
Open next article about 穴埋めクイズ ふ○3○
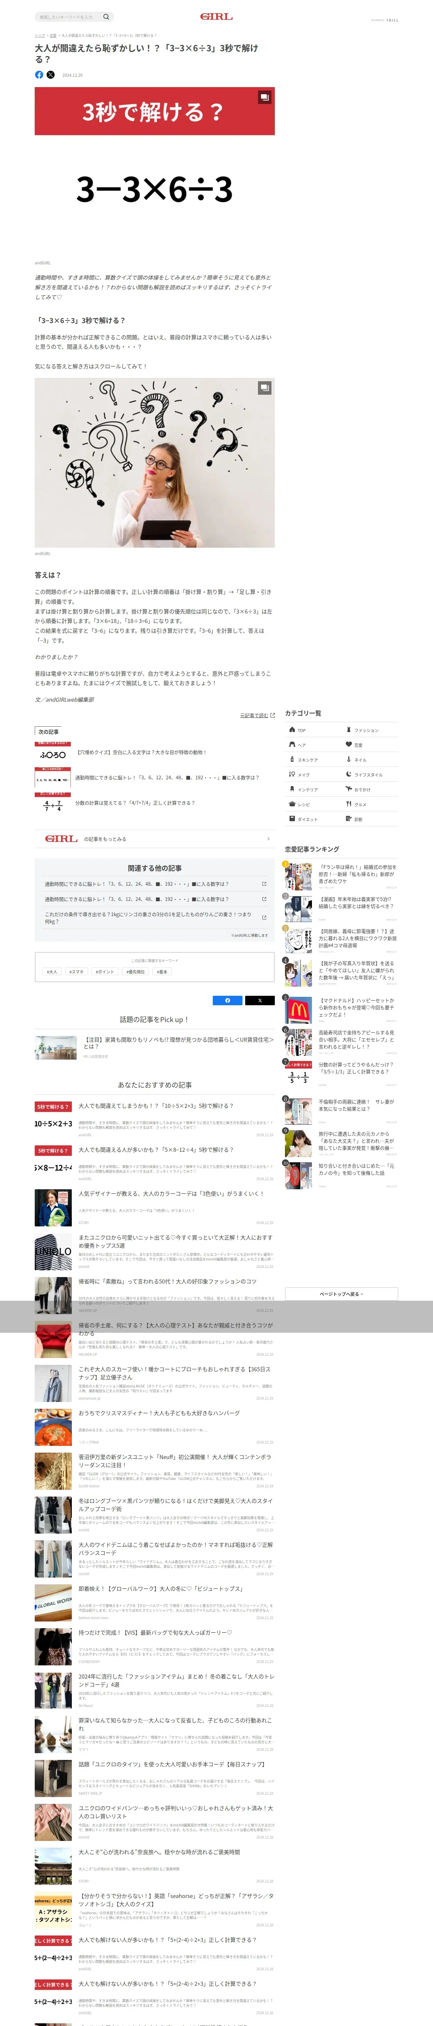click(155, 753)
